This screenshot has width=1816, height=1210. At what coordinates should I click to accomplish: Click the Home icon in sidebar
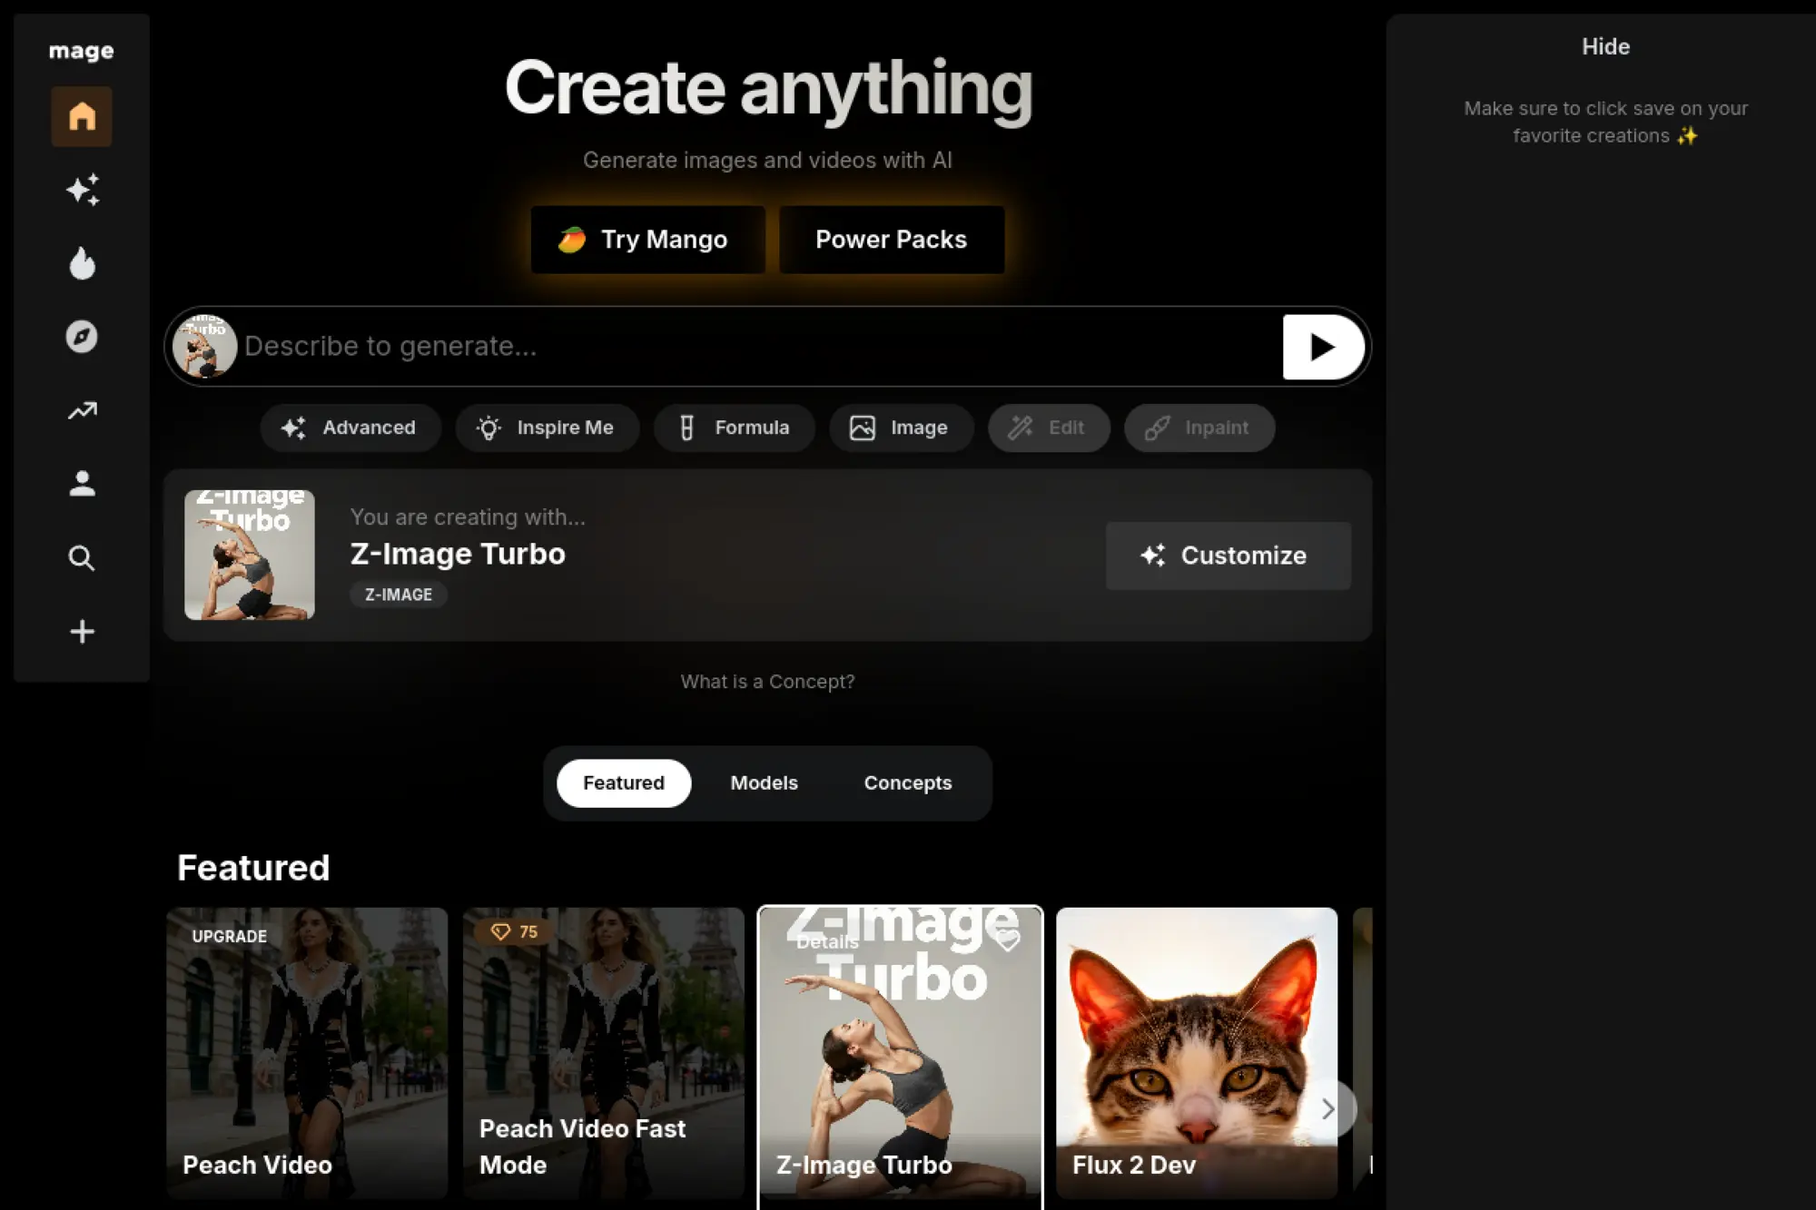point(82,116)
